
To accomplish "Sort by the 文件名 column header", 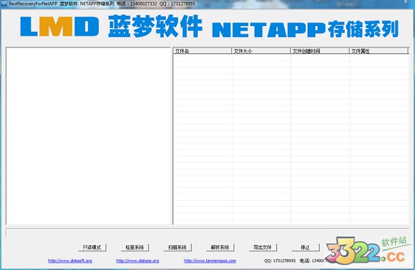I will coord(202,51).
